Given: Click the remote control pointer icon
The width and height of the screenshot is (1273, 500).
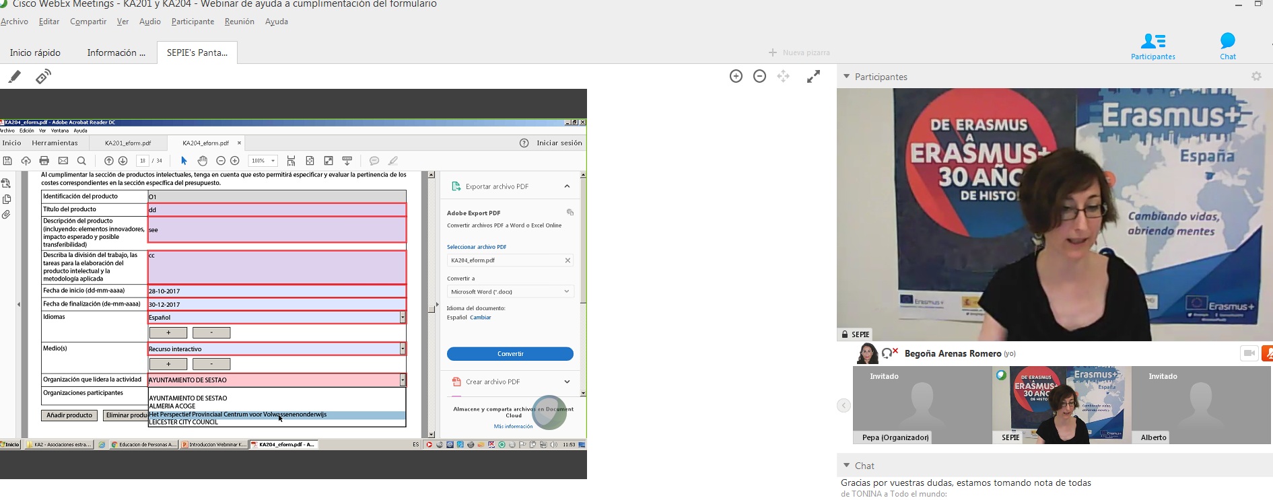Looking at the screenshot, I should [43, 77].
